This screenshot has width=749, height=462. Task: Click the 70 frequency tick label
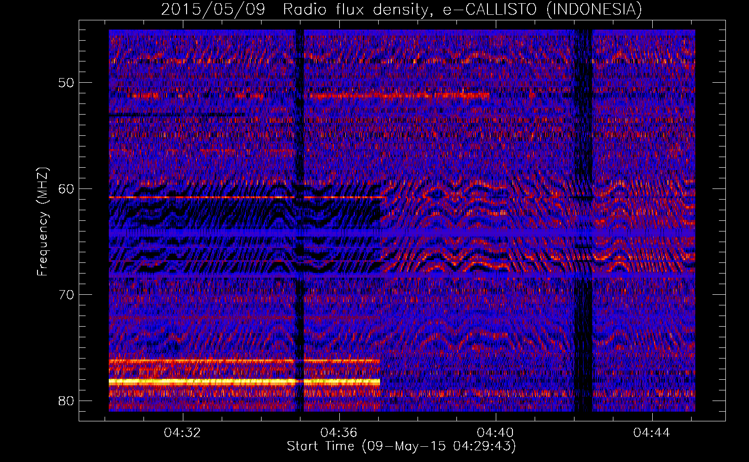coord(66,295)
